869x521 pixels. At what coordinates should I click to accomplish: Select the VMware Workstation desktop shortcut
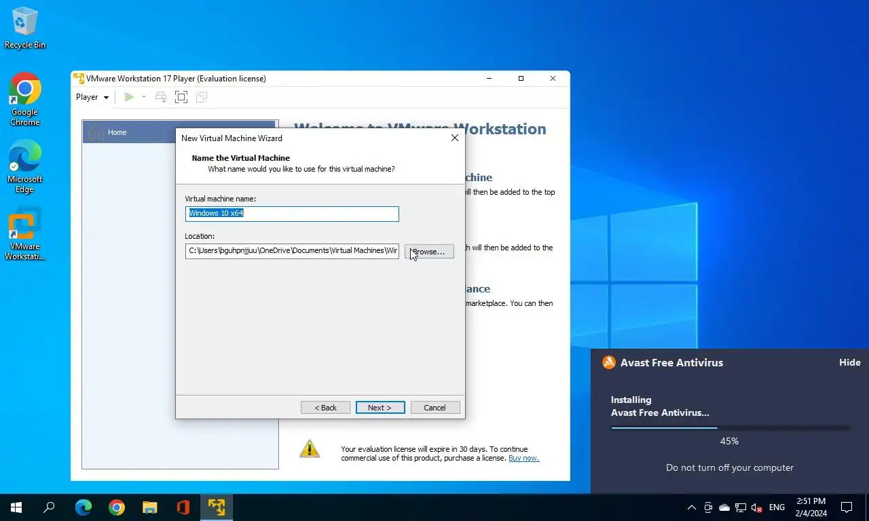point(25,235)
